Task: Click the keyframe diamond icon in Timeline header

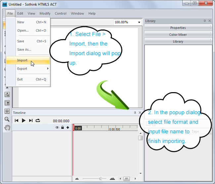Action: 68,127
